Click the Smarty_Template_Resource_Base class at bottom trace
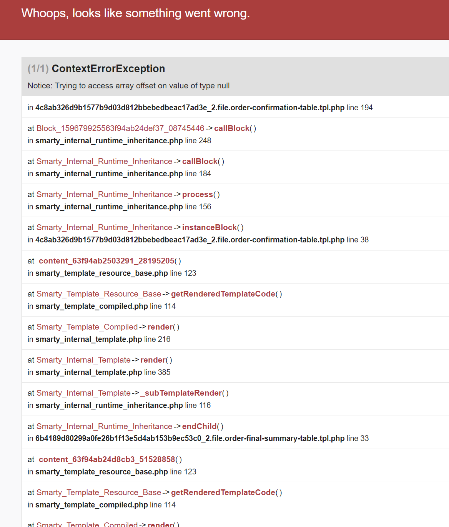449x527 pixels. (99, 492)
